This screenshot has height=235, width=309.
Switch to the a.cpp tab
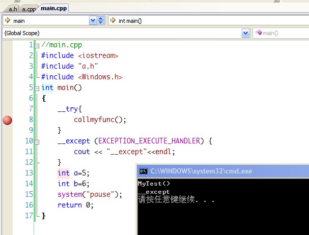coord(29,9)
